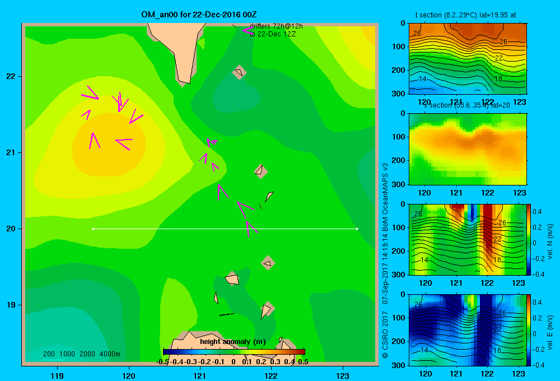The image size is (560, 381).
Task: Click the 200 depth tick of vel. E section
Action: tap(399, 341)
